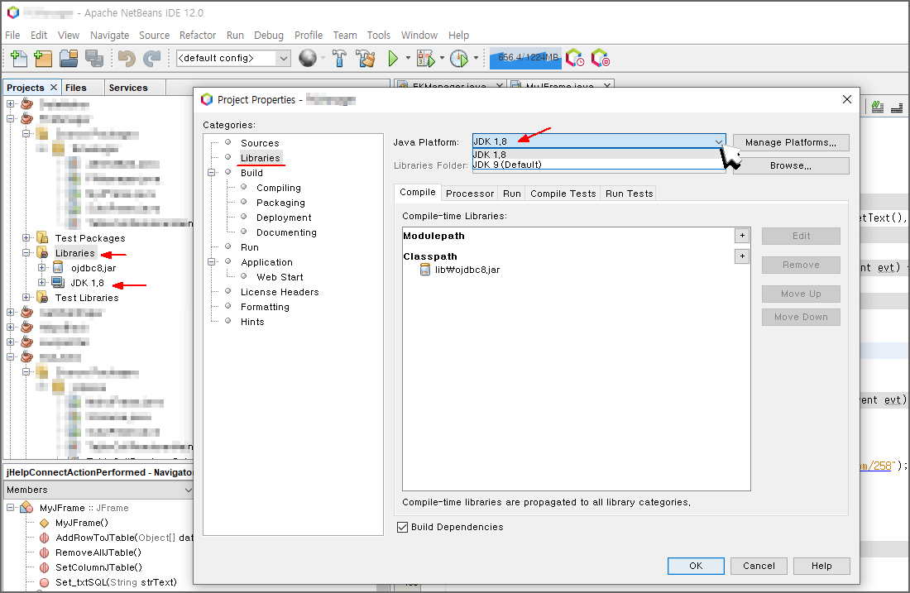Expand the Test Libraries node
The width and height of the screenshot is (910, 593).
click(x=26, y=297)
